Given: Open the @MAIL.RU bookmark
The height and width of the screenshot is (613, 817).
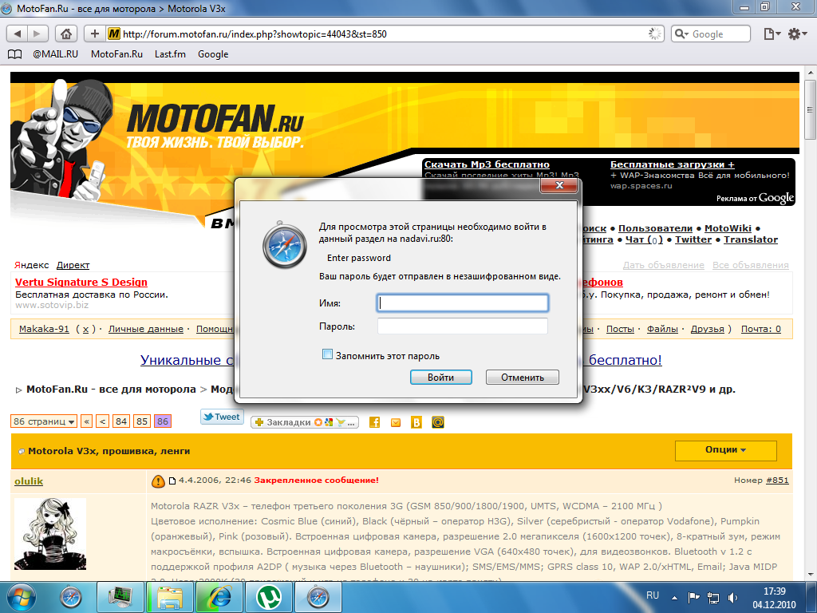Looking at the screenshot, I should 55,54.
